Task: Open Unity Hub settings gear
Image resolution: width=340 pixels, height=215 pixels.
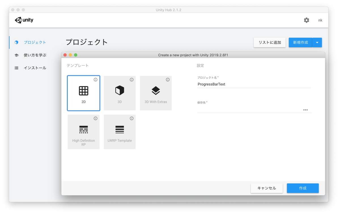Action: (307, 20)
